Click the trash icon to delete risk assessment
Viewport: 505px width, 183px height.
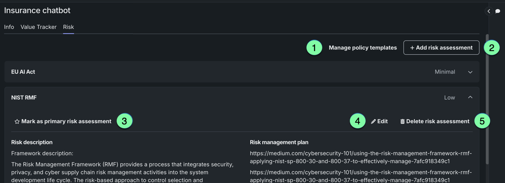point(402,122)
